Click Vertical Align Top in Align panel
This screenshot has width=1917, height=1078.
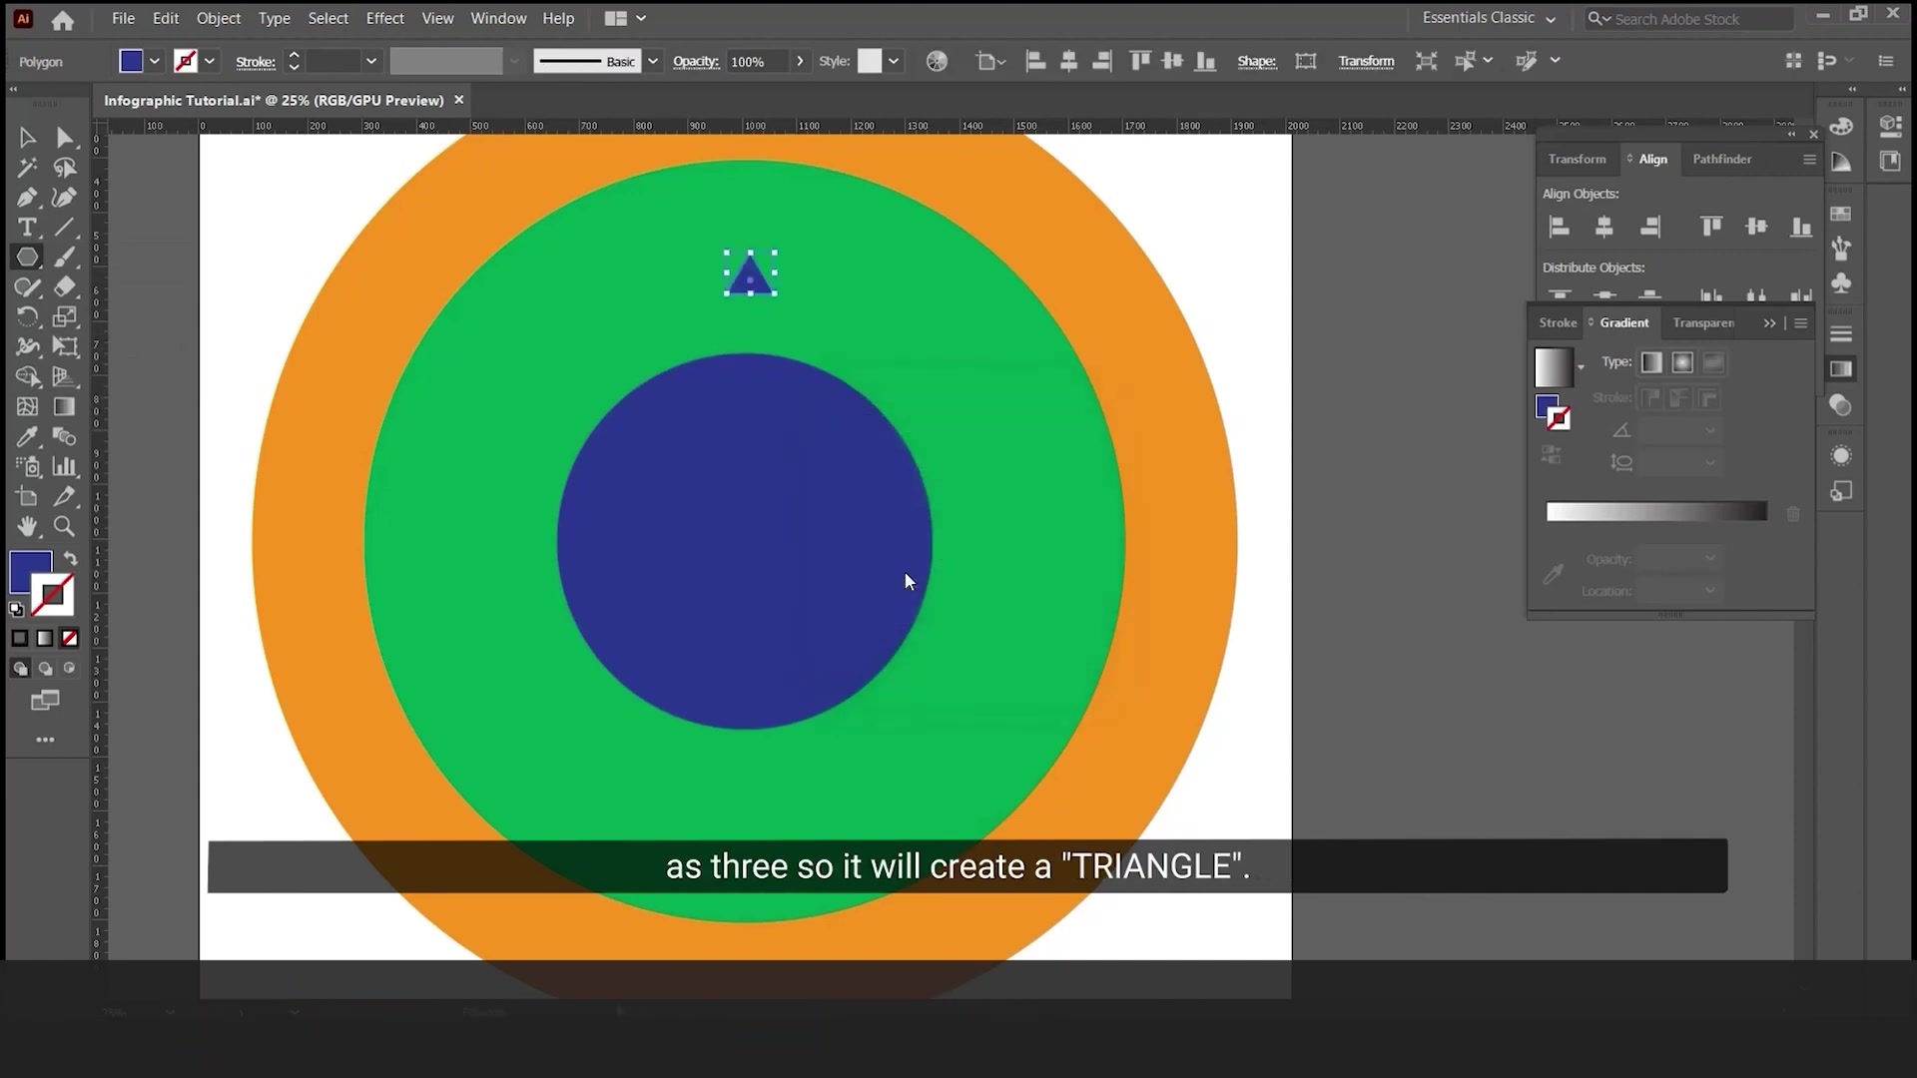point(1711,228)
